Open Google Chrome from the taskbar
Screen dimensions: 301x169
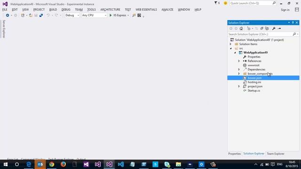point(52,164)
